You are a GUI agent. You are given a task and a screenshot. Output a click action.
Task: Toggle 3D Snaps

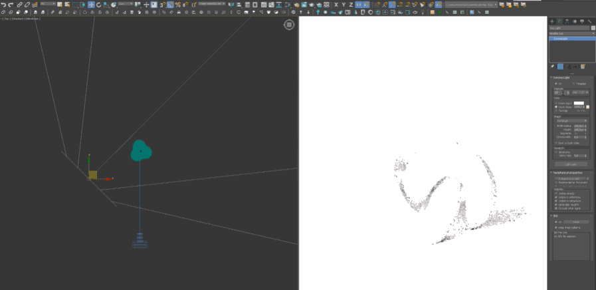point(162,5)
